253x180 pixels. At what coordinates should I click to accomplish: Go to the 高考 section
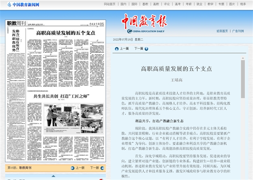[x=177, y=4]
